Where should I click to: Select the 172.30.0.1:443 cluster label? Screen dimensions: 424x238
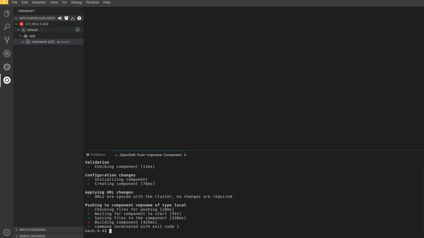[37, 24]
